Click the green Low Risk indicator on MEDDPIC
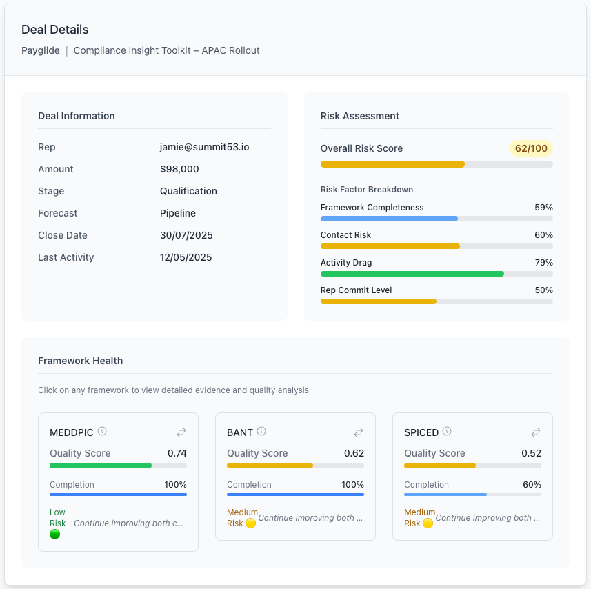This screenshot has height=589, width=591. coord(54,534)
